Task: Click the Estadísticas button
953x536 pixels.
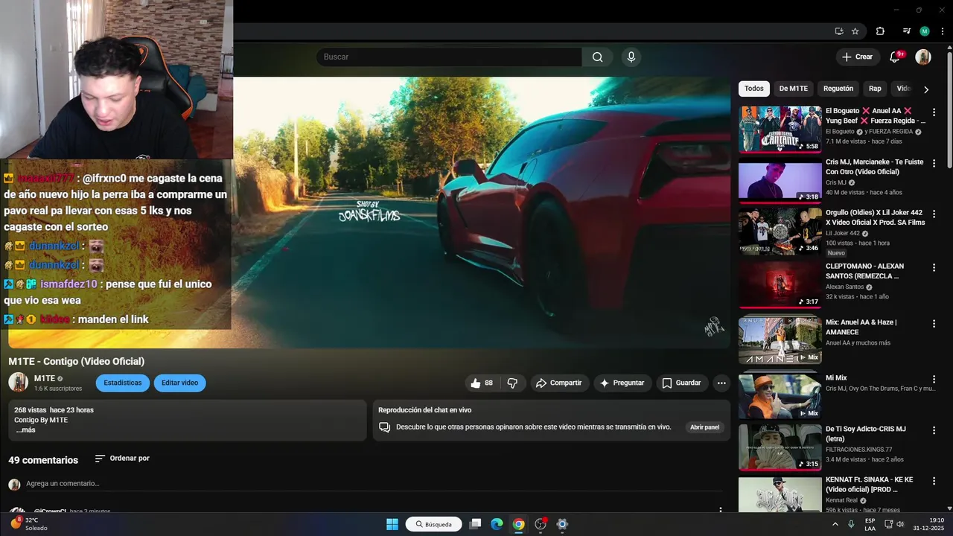Action: point(123,383)
